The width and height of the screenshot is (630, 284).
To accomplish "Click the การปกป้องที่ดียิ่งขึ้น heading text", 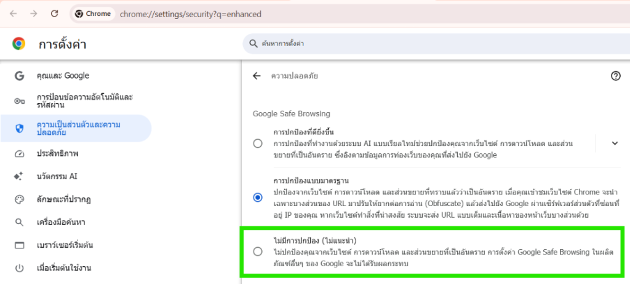I will (304, 131).
